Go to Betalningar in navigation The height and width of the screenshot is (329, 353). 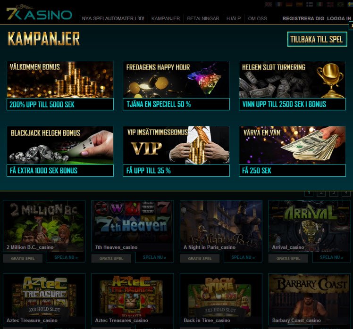click(203, 18)
